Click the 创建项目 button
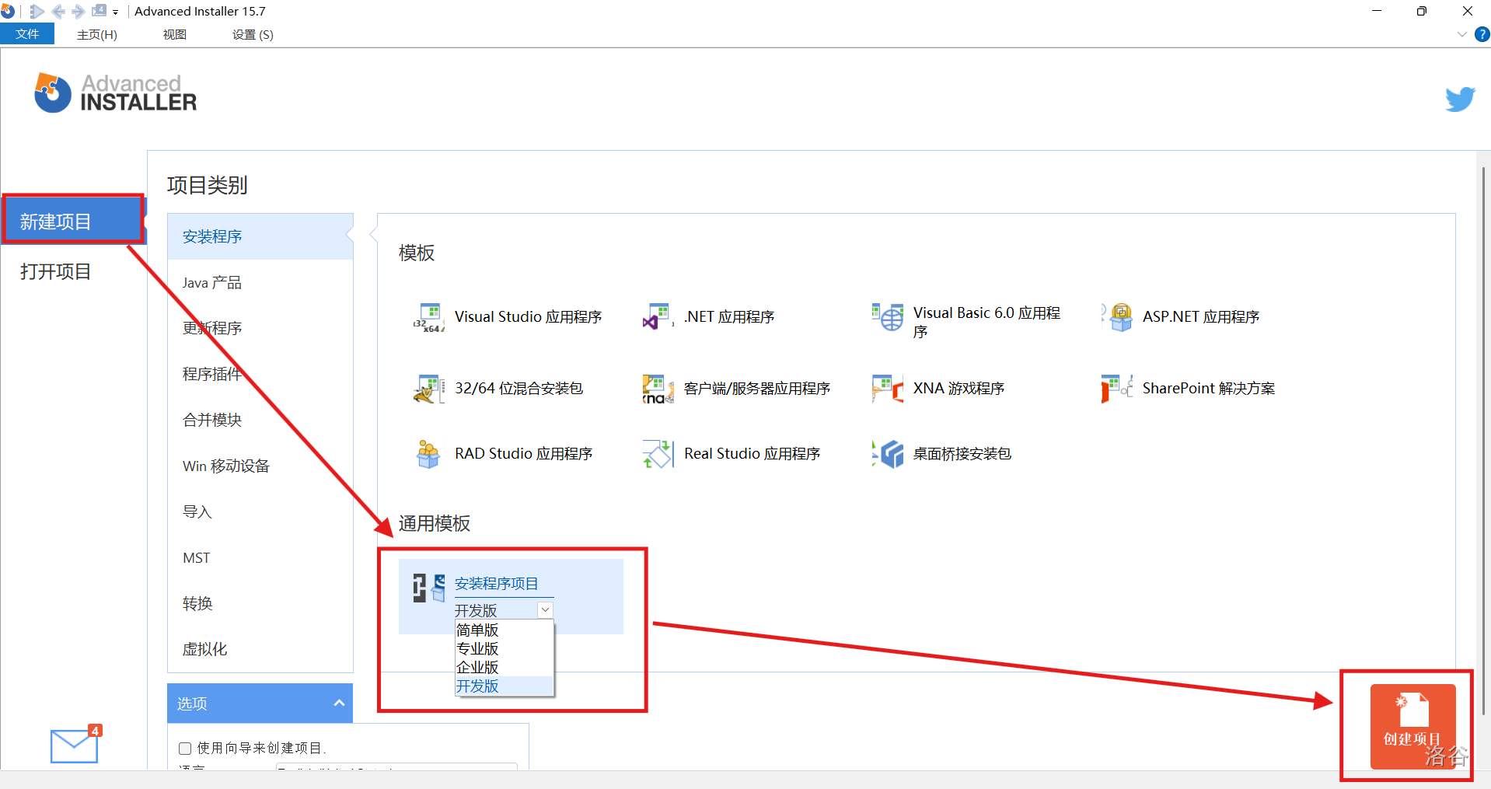Image resolution: width=1491 pixels, height=789 pixels. [1412, 726]
